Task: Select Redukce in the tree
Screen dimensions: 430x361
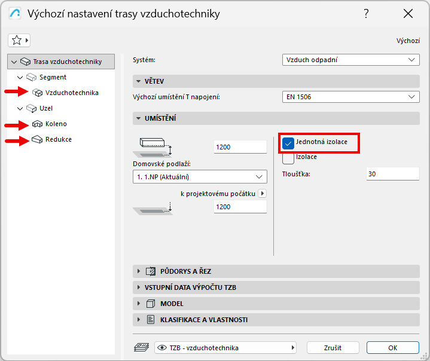Action: tap(59, 139)
